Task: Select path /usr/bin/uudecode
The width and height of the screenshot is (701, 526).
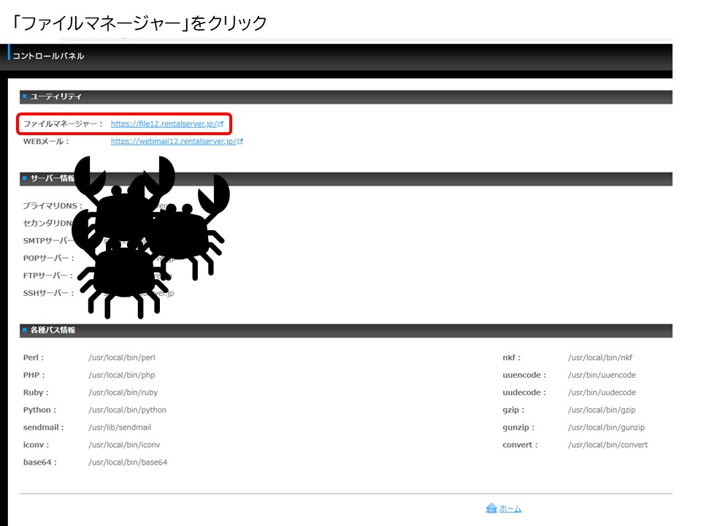Action: 602,392
